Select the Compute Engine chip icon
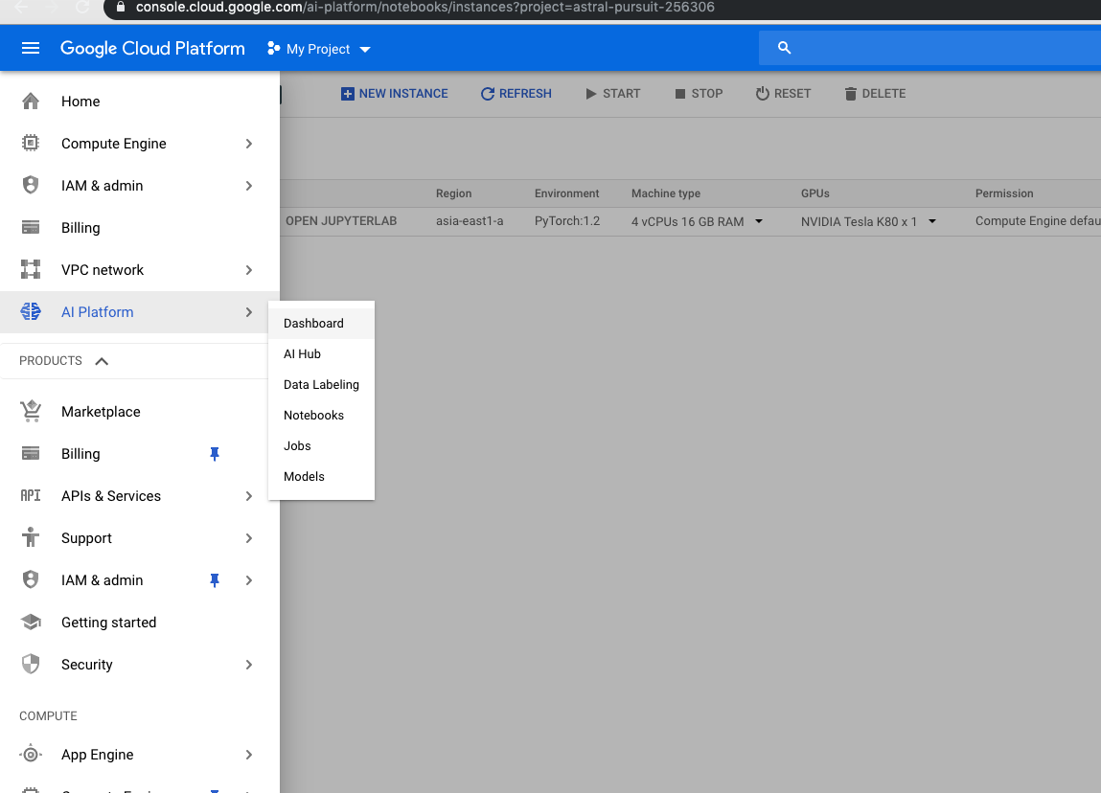1101x793 pixels. tap(31, 143)
